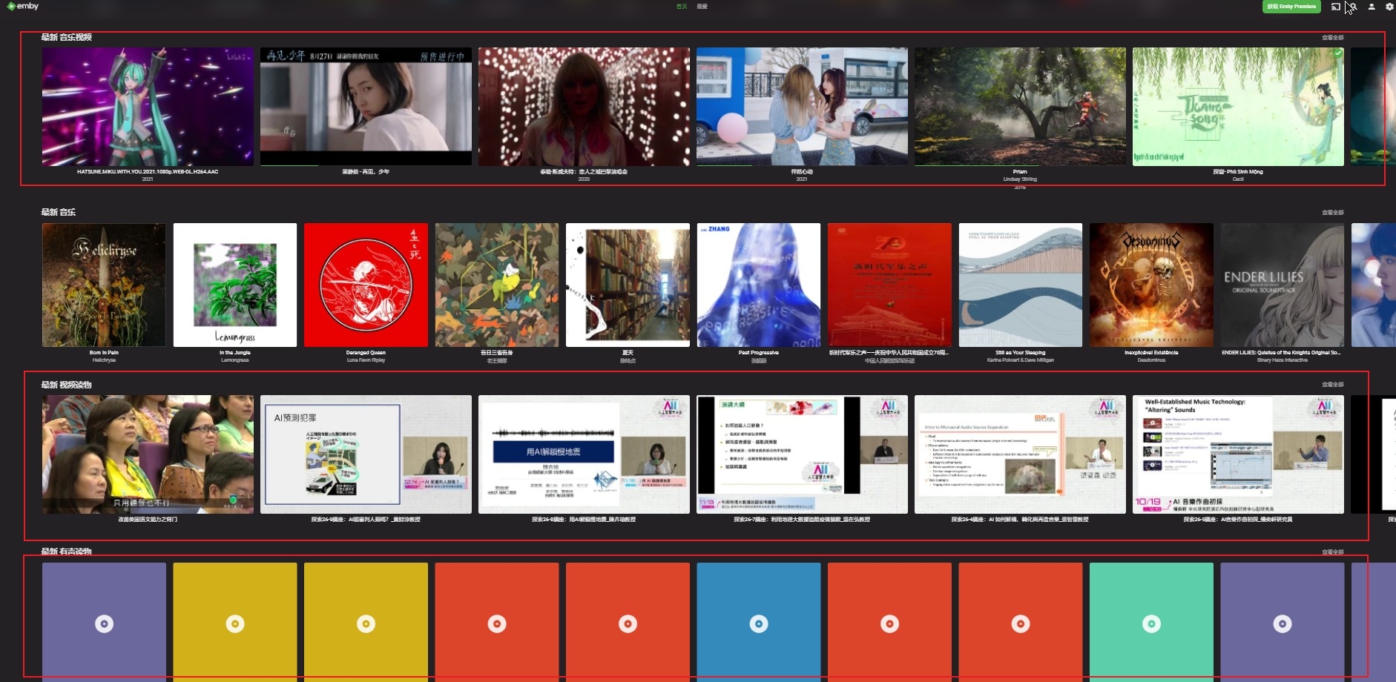Open the Desdominus skull album cover
1396x682 pixels.
pyautogui.click(x=1151, y=285)
